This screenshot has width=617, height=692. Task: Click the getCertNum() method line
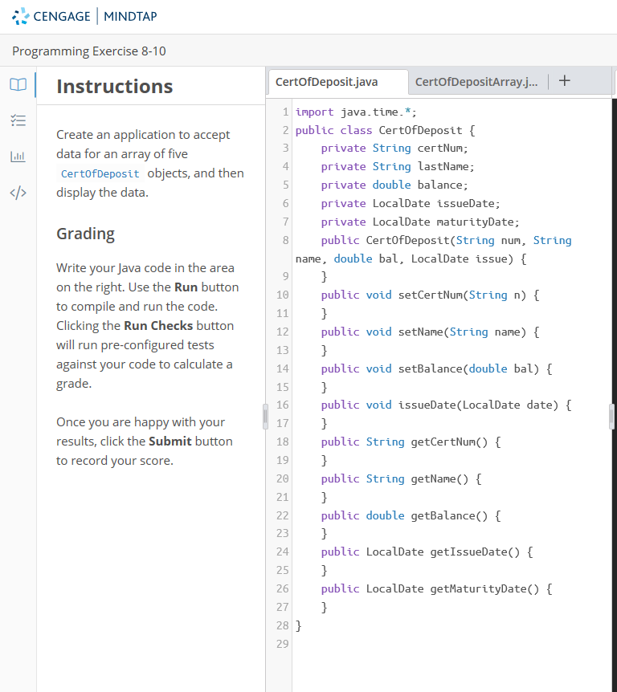(411, 442)
